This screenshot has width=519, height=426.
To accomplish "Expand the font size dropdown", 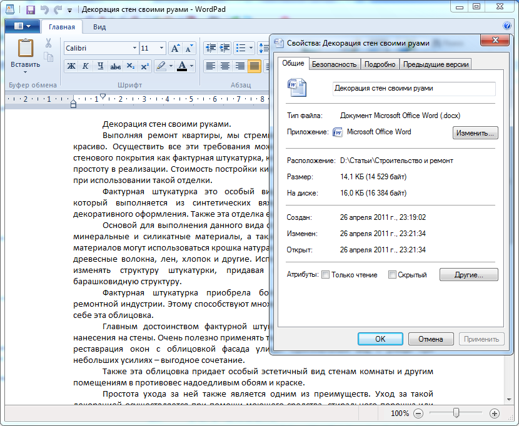I will point(162,48).
